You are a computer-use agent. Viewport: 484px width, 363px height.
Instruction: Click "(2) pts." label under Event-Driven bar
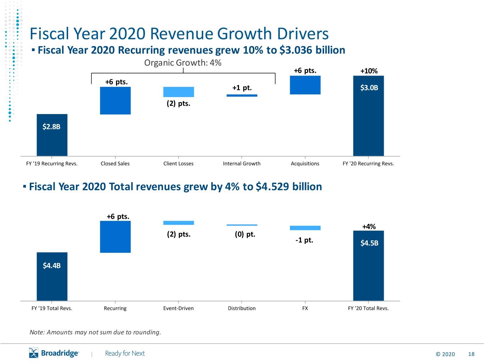pos(179,234)
